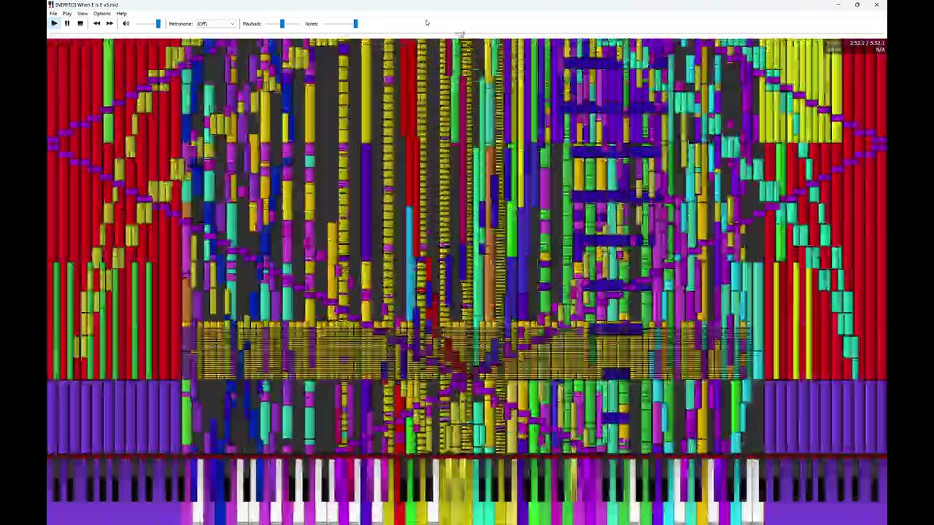
Task: Click the volume slider handle
Action: point(158,23)
